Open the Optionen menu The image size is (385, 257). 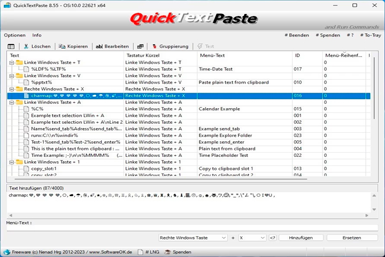coord(15,35)
